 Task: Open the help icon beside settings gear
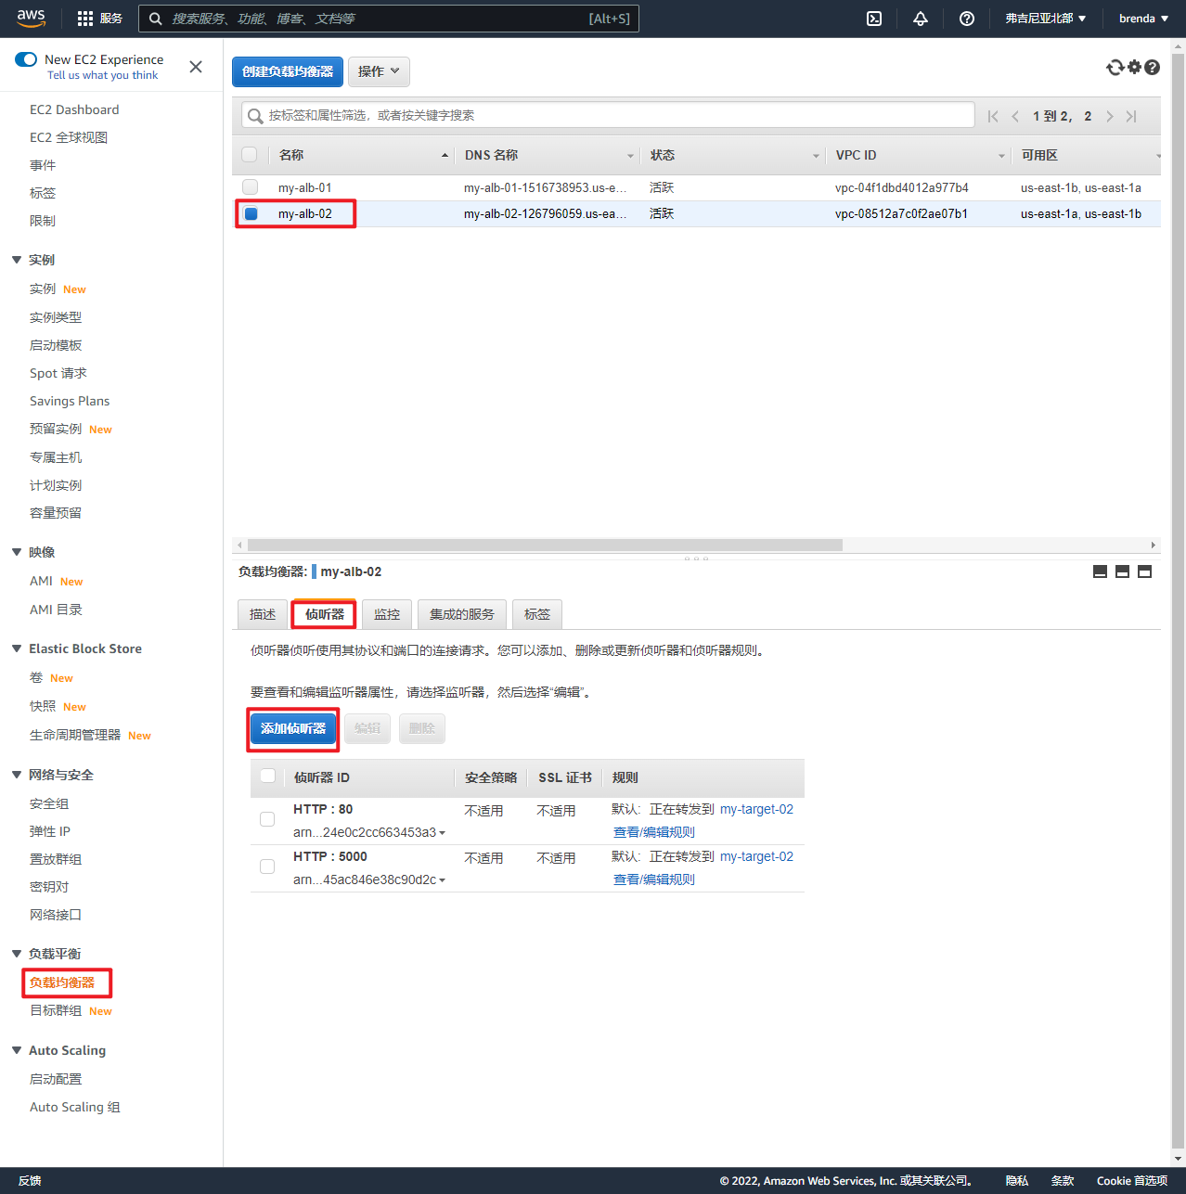pos(1152,67)
